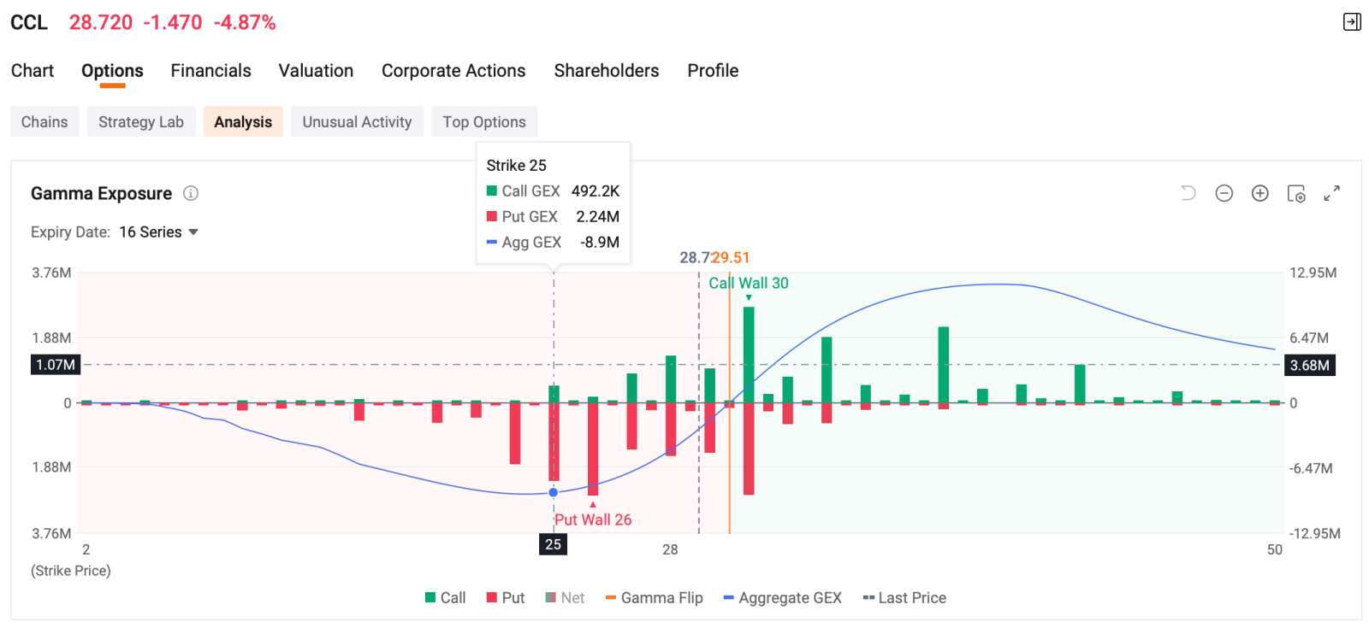Toggle Gamma Flip line in legend
Viewport: 1369px width, 628px height.
[x=654, y=598]
